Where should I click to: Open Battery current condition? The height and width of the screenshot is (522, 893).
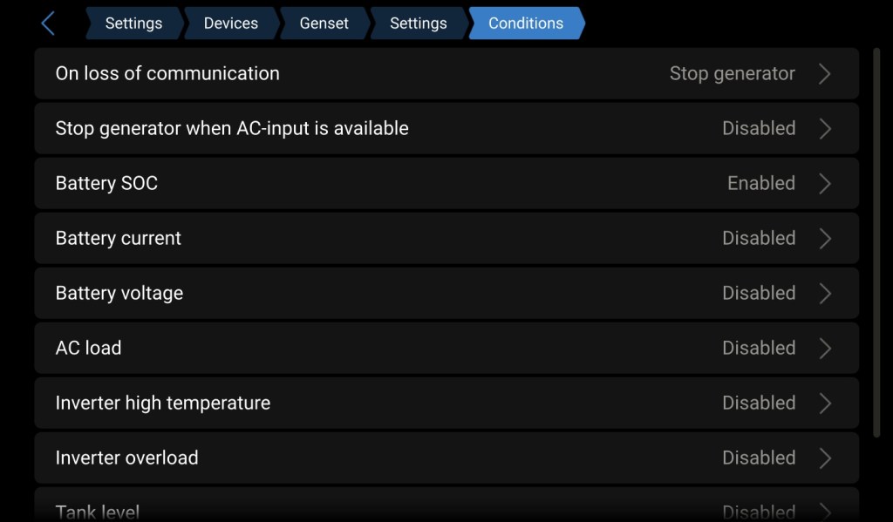pos(119,238)
